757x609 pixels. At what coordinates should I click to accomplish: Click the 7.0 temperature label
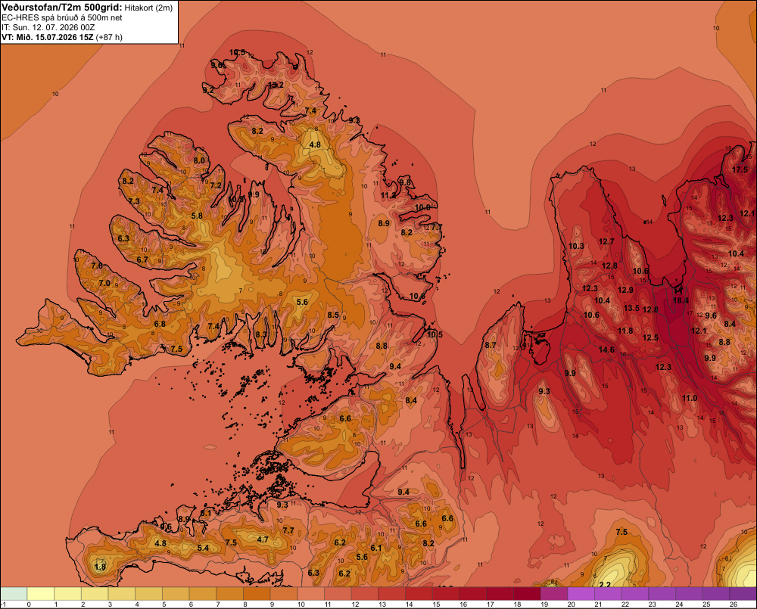[x=104, y=283]
